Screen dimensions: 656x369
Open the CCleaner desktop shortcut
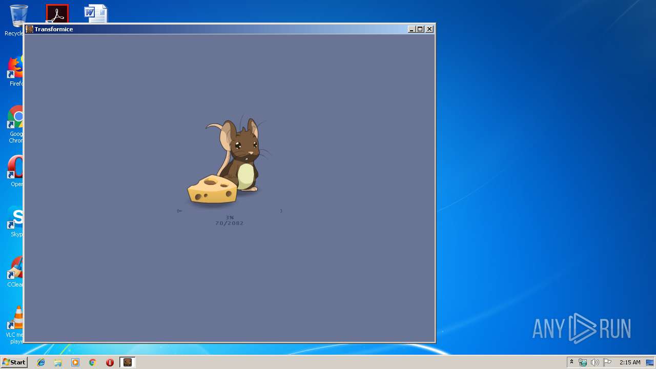pyautogui.click(x=15, y=271)
